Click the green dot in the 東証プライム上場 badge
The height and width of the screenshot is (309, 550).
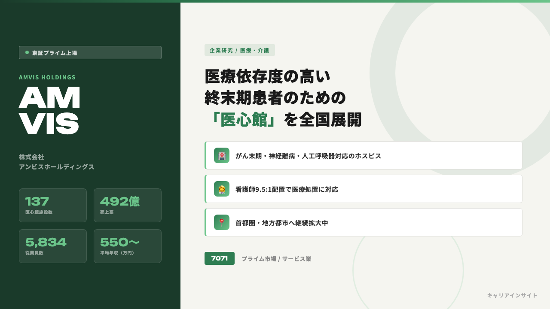coord(27,52)
